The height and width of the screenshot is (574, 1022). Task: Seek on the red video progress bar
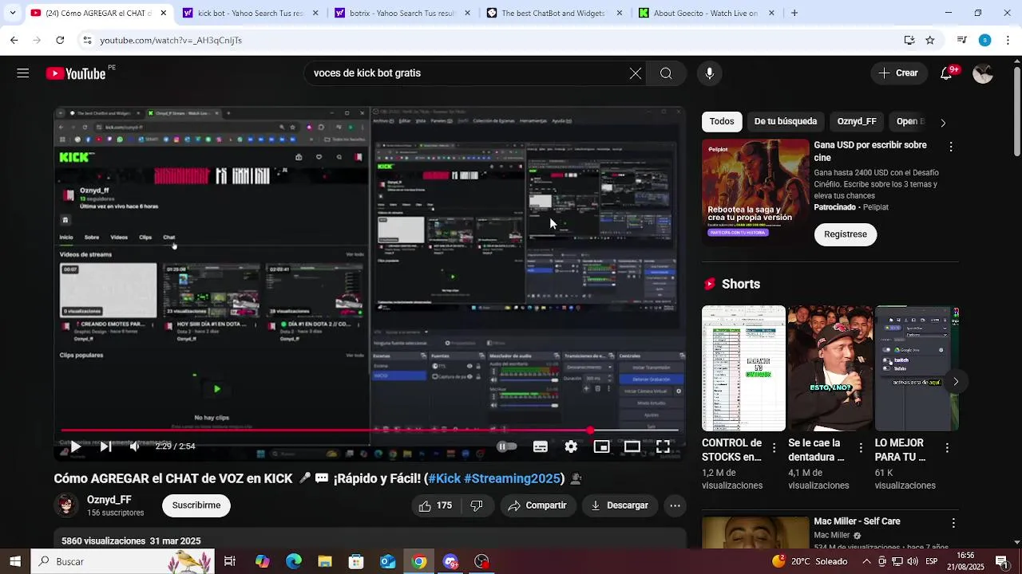370,431
